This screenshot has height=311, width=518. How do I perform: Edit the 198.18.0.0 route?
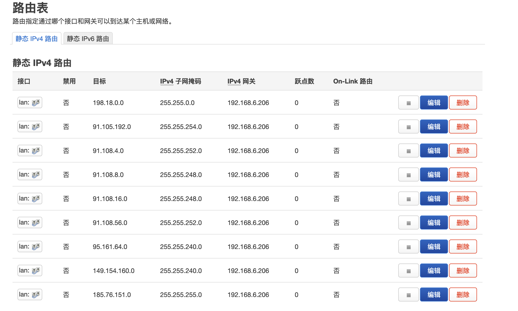pyautogui.click(x=434, y=103)
